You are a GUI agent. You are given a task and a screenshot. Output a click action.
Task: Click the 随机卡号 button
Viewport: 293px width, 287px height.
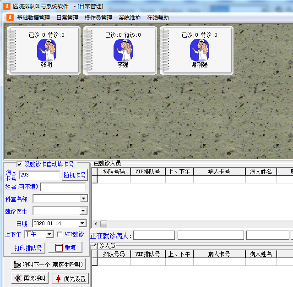pos(75,175)
